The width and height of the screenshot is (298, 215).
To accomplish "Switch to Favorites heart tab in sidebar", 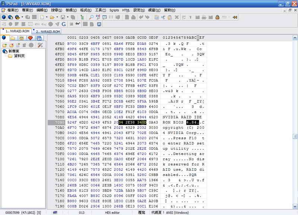I will pos(30,38).
